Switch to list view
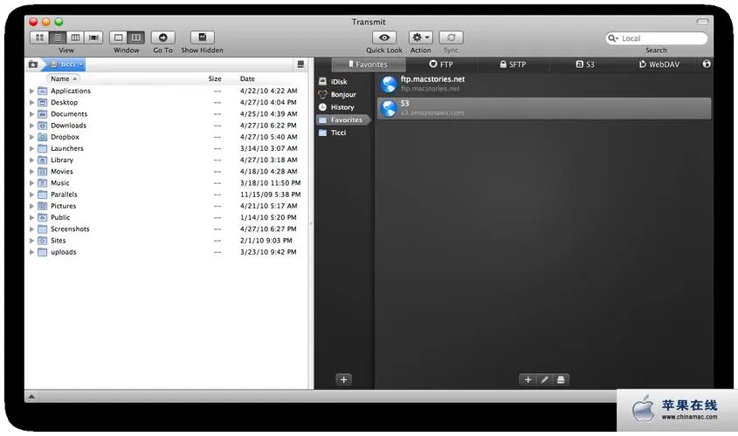 (x=58, y=37)
